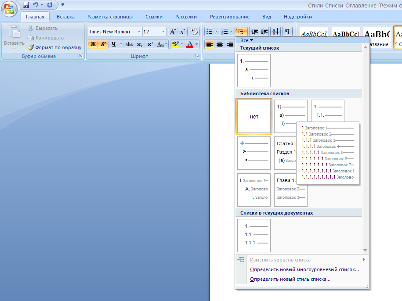The height and width of the screenshot is (301, 402).
Task: Switch to the Вставка tab
Action: tap(65, 17)
